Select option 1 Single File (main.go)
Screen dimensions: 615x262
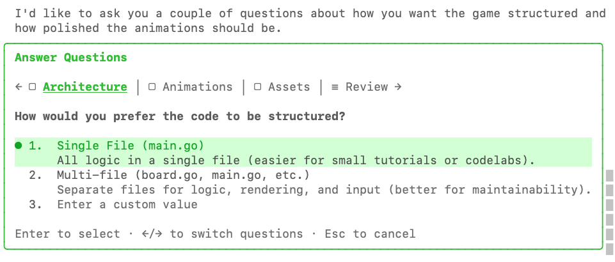click(131, 146)
